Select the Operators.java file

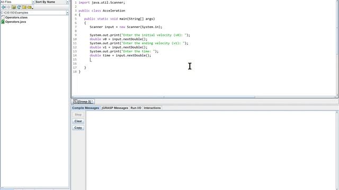pos(15,22)
